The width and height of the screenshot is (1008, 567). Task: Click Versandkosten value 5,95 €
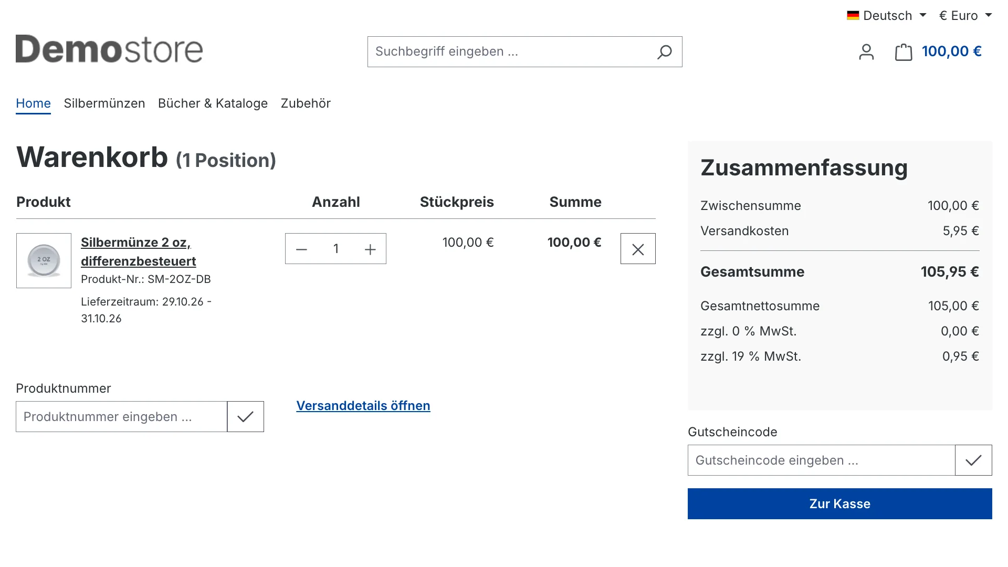[x=961, y=231]
